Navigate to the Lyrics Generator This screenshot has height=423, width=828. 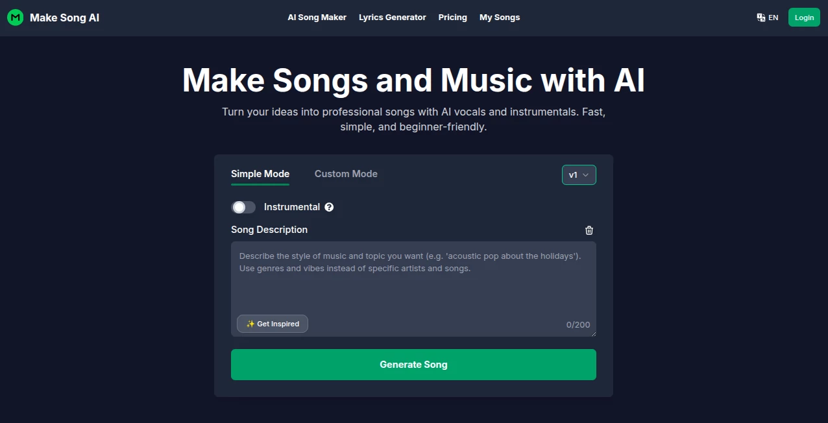[392, 18]
